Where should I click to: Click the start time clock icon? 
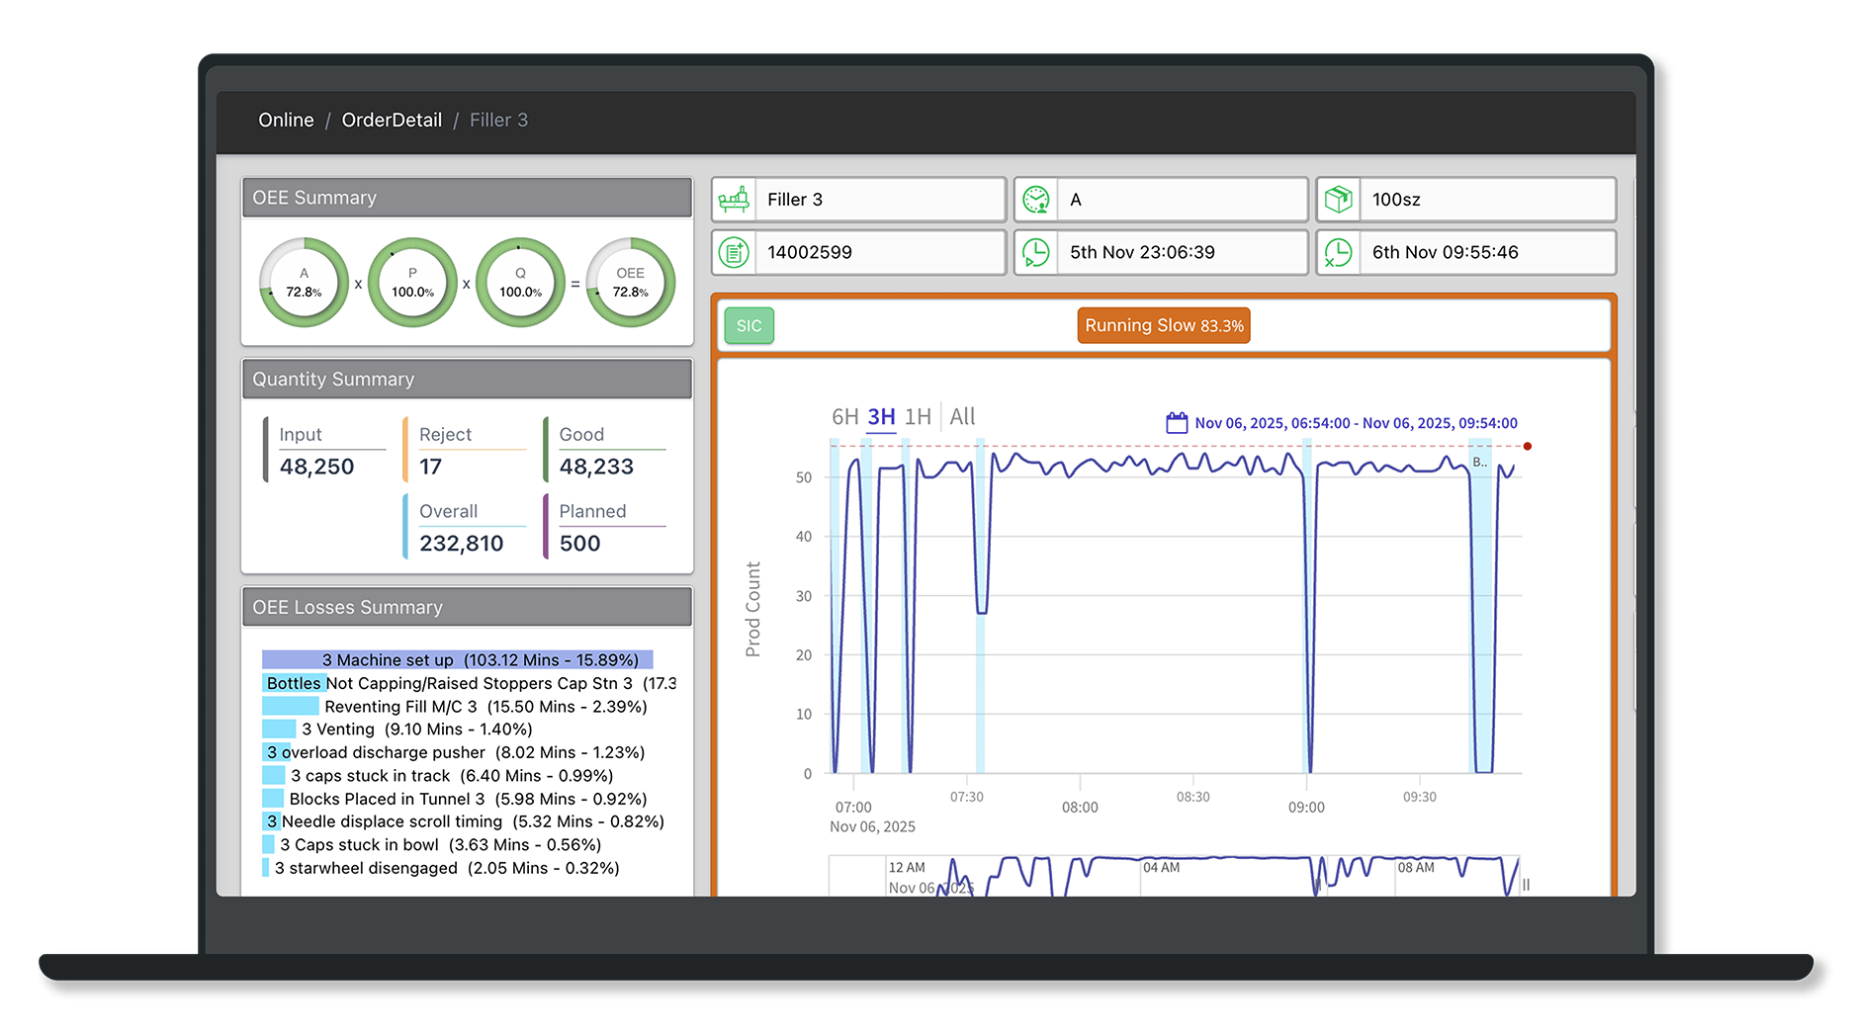1035,253
